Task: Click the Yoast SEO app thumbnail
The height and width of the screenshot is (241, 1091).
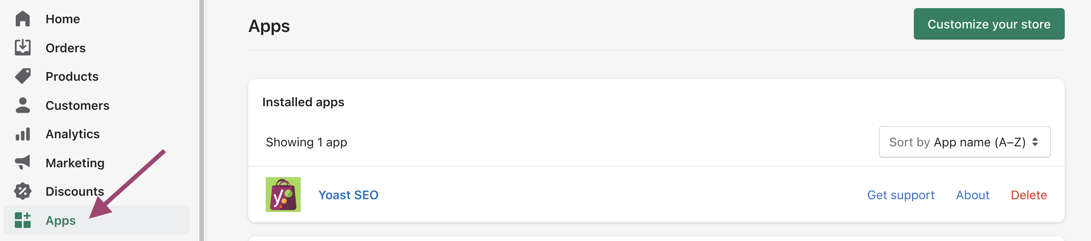Action: (x=282, y=195)
